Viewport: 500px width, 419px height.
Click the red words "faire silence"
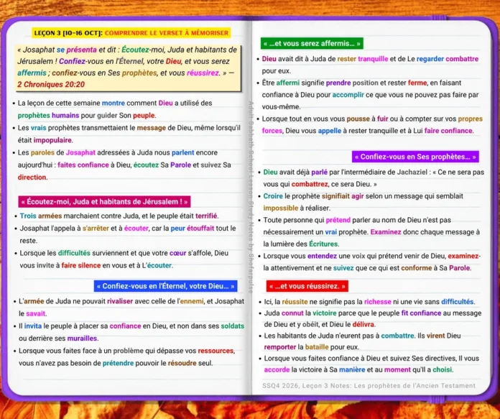coord(81,265)
